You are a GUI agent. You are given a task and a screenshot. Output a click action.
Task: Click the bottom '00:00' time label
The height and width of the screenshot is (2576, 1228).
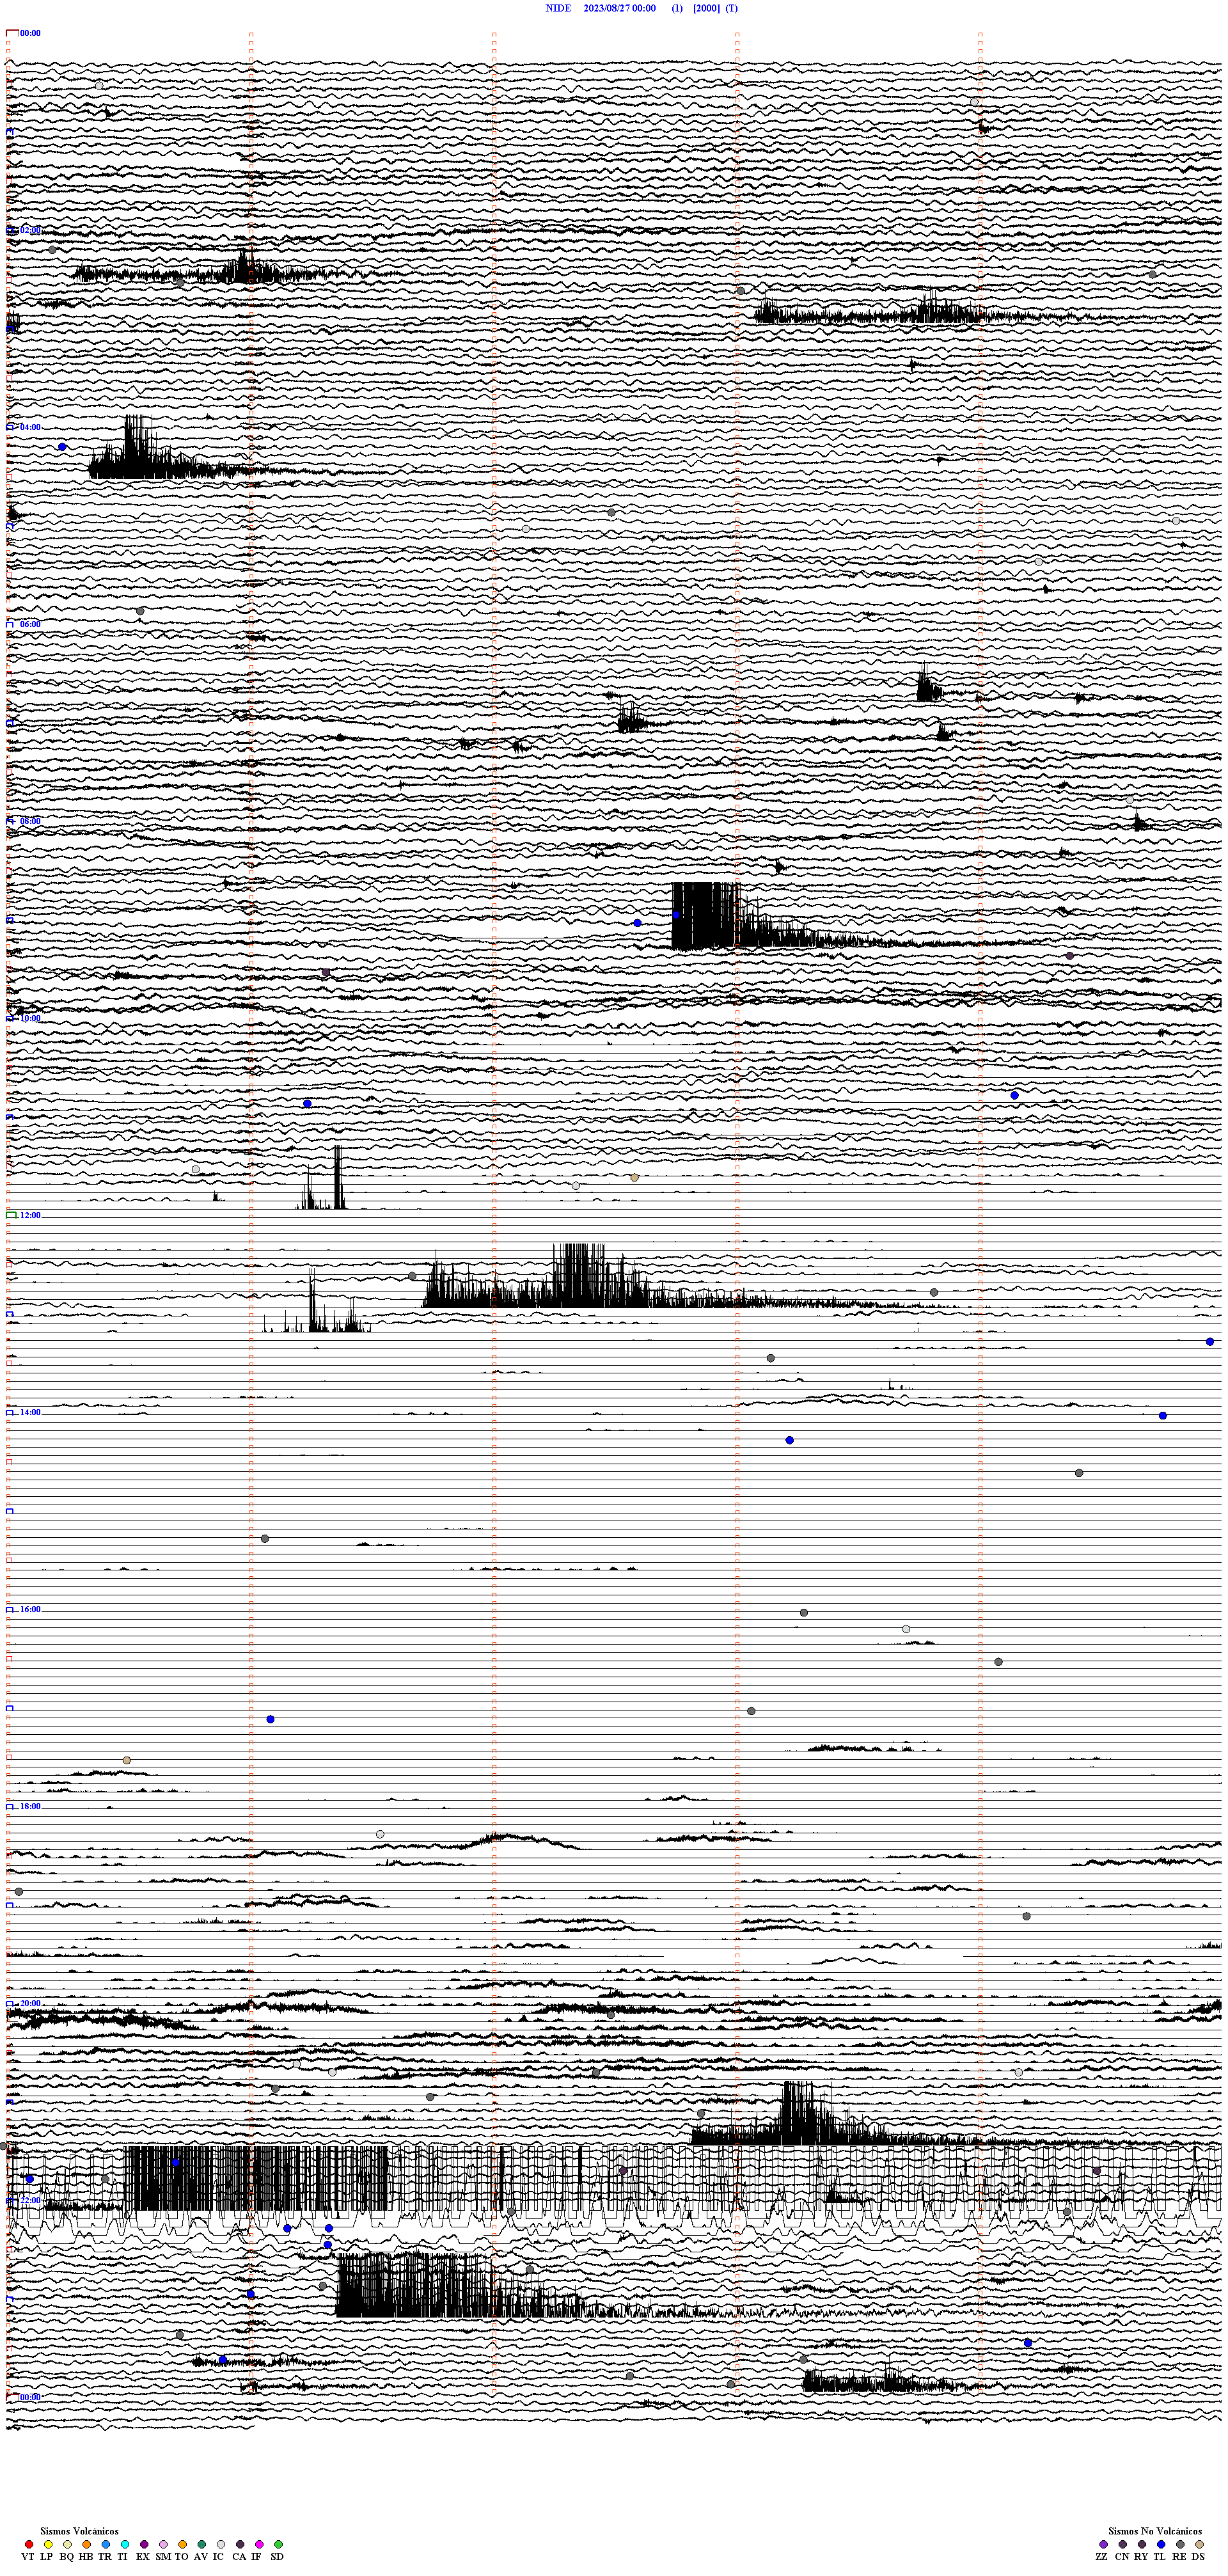(x=30, y=2397)
